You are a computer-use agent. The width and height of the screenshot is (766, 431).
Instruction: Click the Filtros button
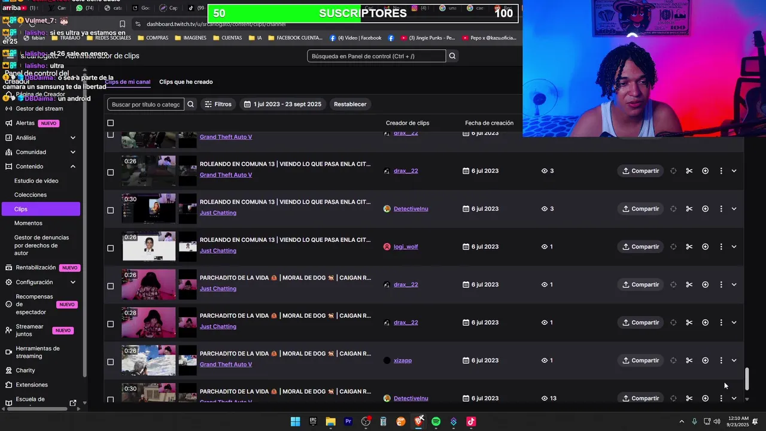[218, 104]
